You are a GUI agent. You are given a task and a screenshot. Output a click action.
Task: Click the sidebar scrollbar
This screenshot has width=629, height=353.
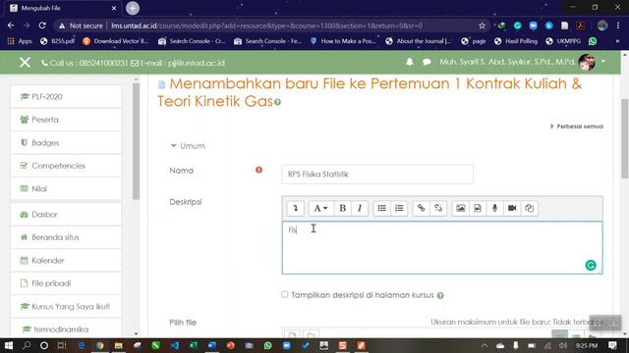click(x=136, y=141)
